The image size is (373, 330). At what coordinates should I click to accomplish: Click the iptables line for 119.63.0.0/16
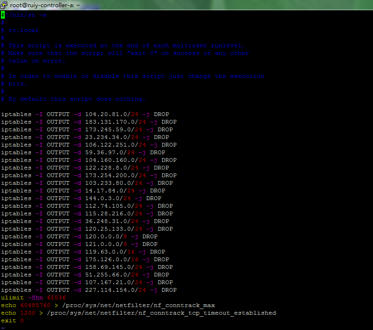click(x=83, y=252)
